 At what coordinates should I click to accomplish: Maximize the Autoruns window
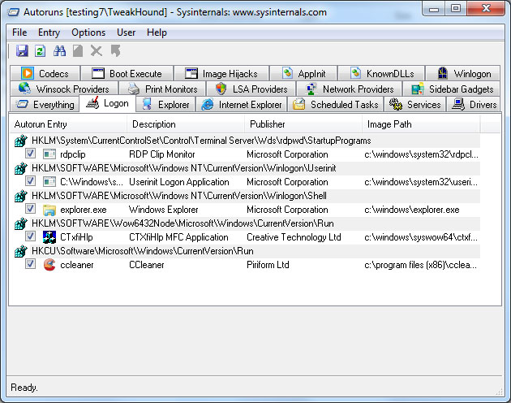pyautogui.click(x=456, y=8)
